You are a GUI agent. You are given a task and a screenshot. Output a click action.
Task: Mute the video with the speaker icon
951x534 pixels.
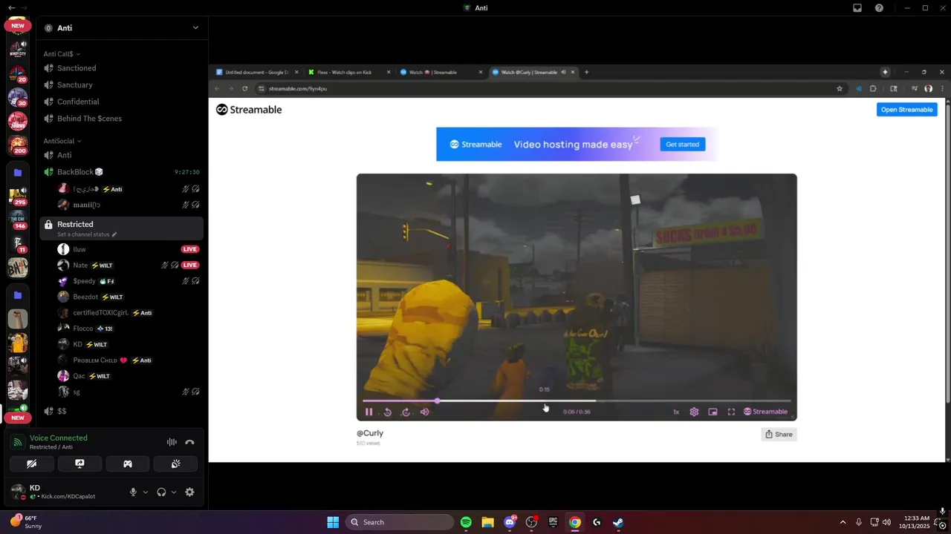424,412
